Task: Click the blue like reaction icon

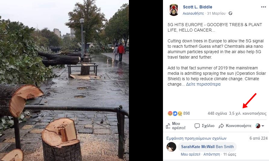Action: pos(175,114)
